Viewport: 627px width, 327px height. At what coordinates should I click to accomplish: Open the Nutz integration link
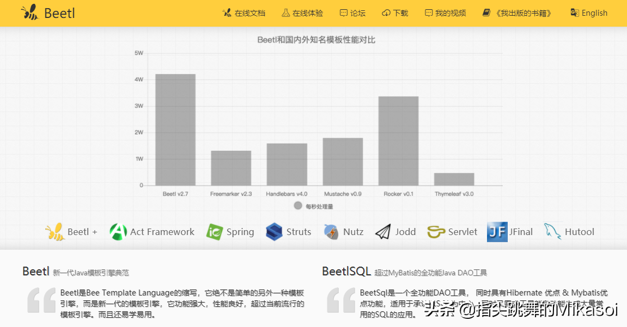pyautogui.click(x=353, y=232)
